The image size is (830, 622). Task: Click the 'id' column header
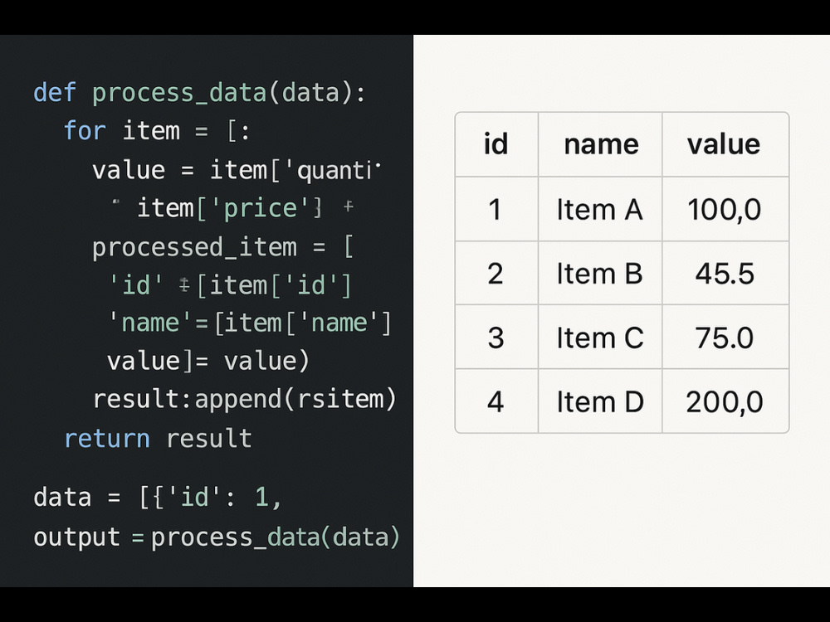point(496,144)
